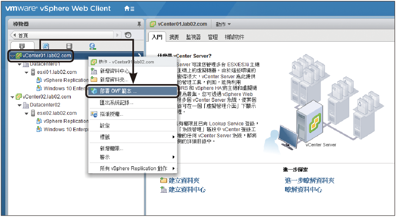Click the 指派授權 license icon
Viewport: 396px width, 217px height.
click(x=94, y=114)
